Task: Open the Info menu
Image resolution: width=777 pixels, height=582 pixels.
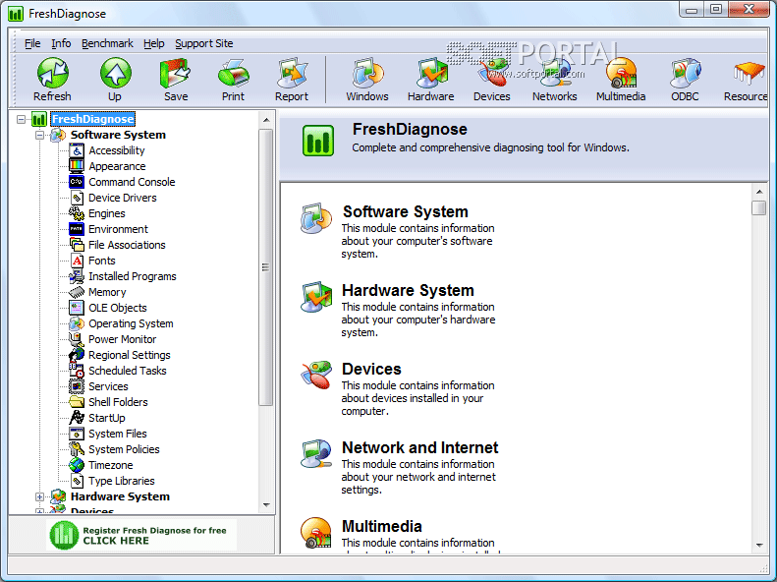Action: (x=61, y=43)
